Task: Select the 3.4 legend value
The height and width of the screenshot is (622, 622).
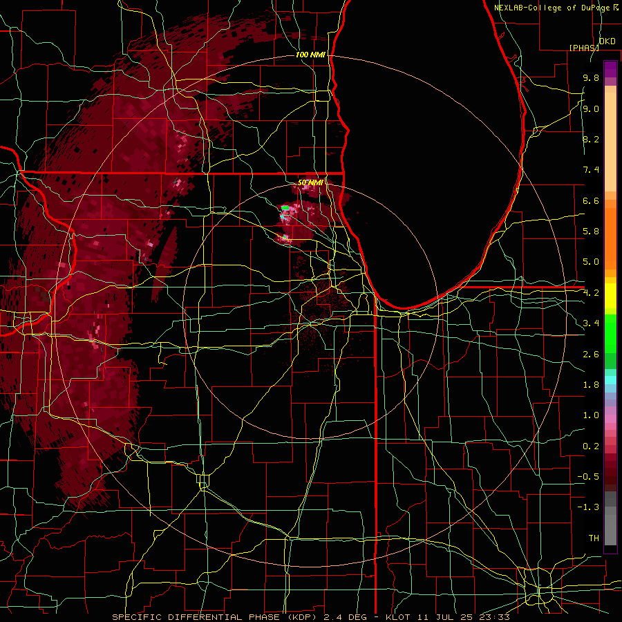Action: [x=591, y=323]
